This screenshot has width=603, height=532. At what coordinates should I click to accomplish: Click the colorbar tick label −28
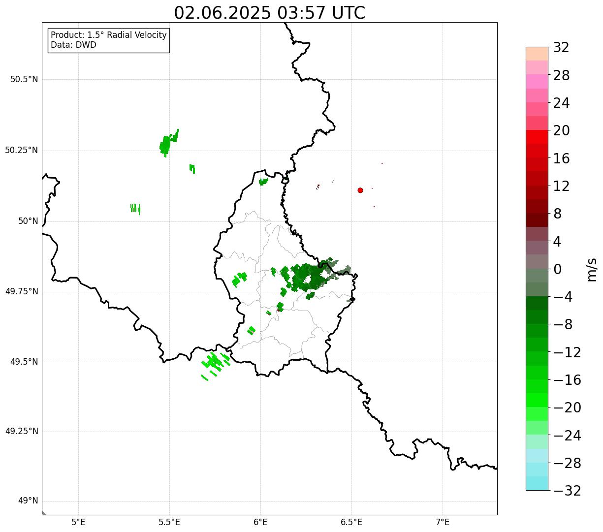[567, 463]
